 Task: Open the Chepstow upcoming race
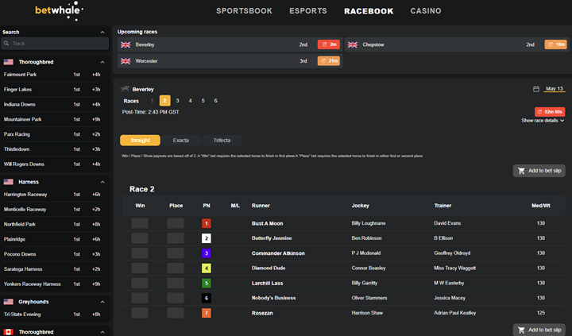click(x=457, y=44)
